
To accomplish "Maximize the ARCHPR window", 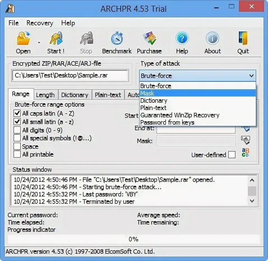I will (232, 6).
